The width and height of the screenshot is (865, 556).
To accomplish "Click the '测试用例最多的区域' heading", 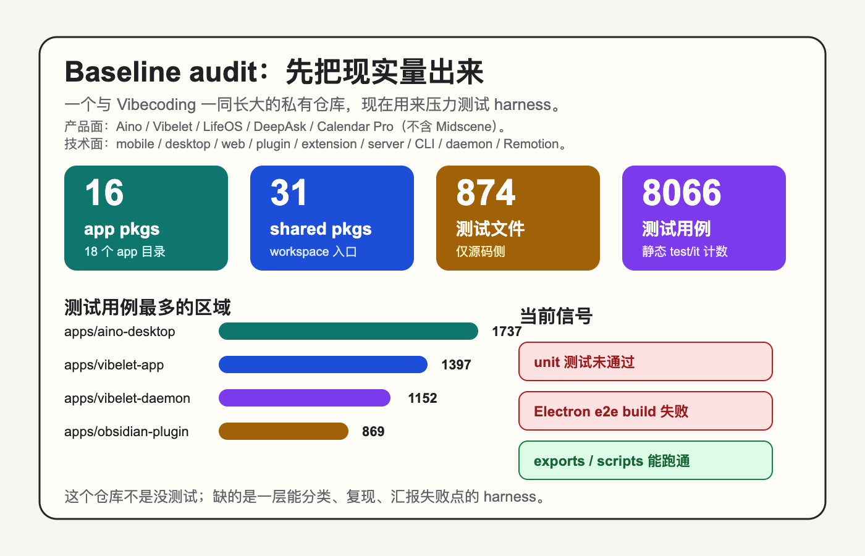I will tap(148, 307).
